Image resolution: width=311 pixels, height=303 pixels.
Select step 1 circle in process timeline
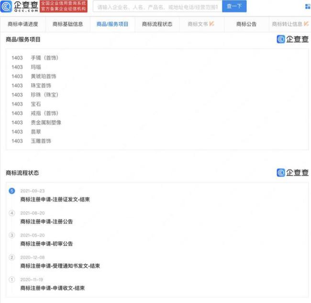tap(12, 279)
